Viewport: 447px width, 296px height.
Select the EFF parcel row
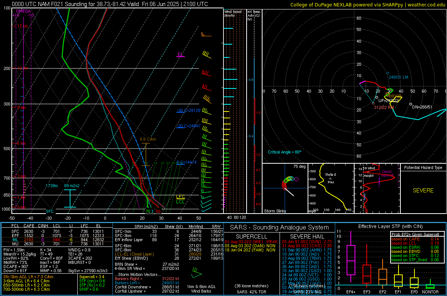tap(57, 236)
